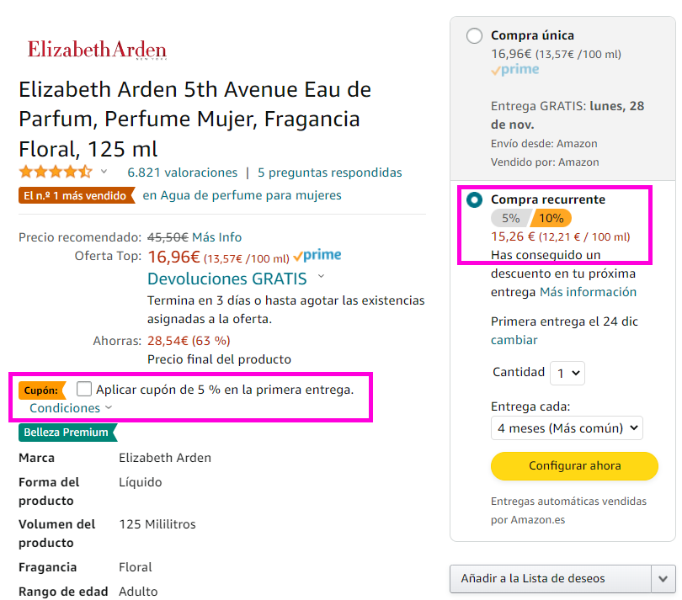Click the orange Cupón label badge
This screenshot has height=600, width=682.
[x=42, y=390]
